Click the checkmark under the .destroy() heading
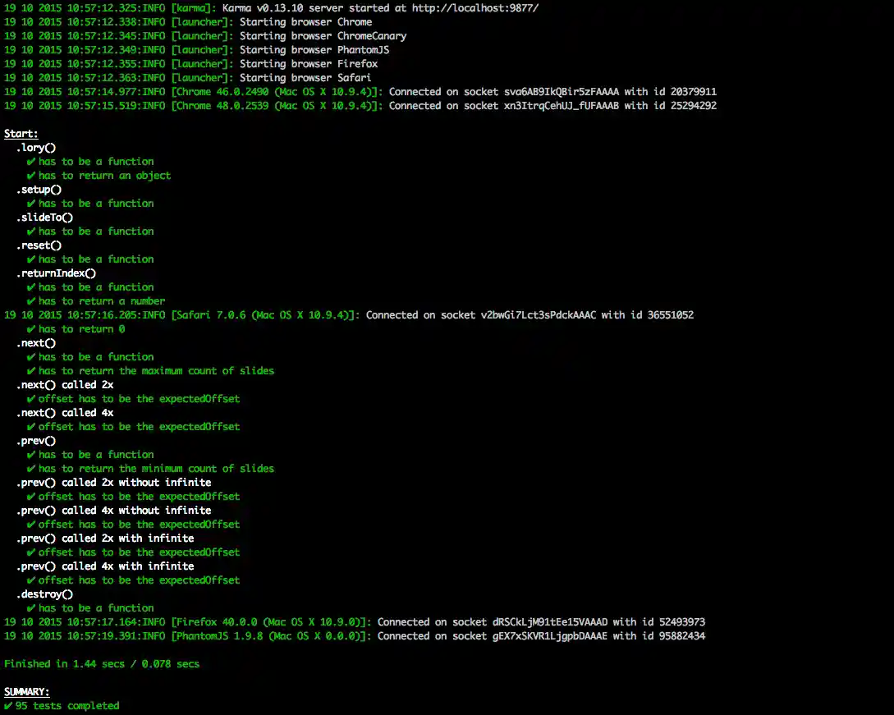Image resolution: width=894 pixels, height=715 pixels. coord(31,608)
